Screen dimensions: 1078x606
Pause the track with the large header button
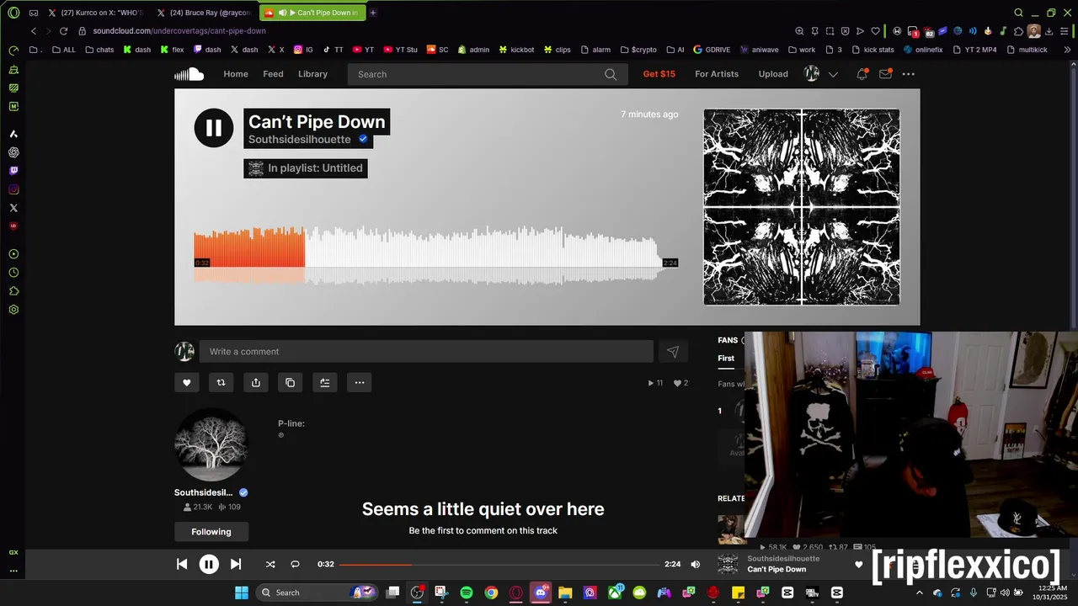click(x=214, y=128)
